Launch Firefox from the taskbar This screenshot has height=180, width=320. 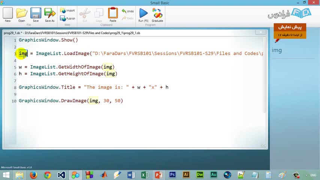[33, 175]
